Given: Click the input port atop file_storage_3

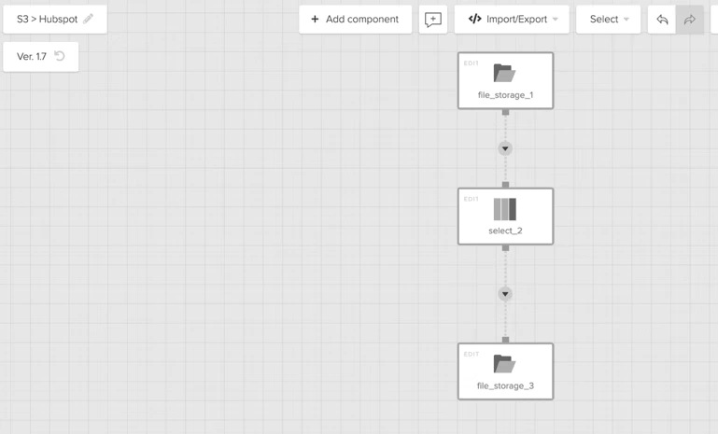Looking at the screenshot, I should pyautogui.click(x=505, y=340).
